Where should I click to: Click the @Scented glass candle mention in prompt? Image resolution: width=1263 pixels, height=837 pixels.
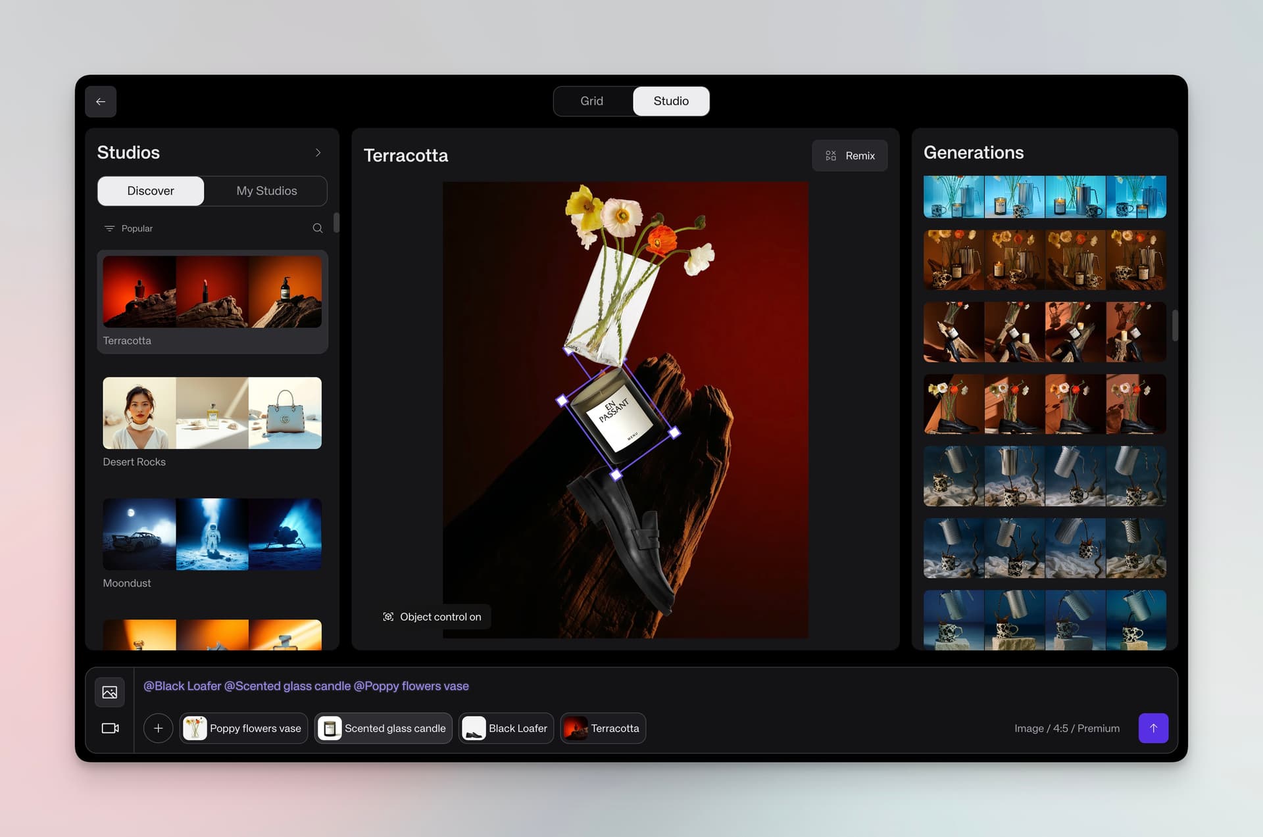[287, 686]
